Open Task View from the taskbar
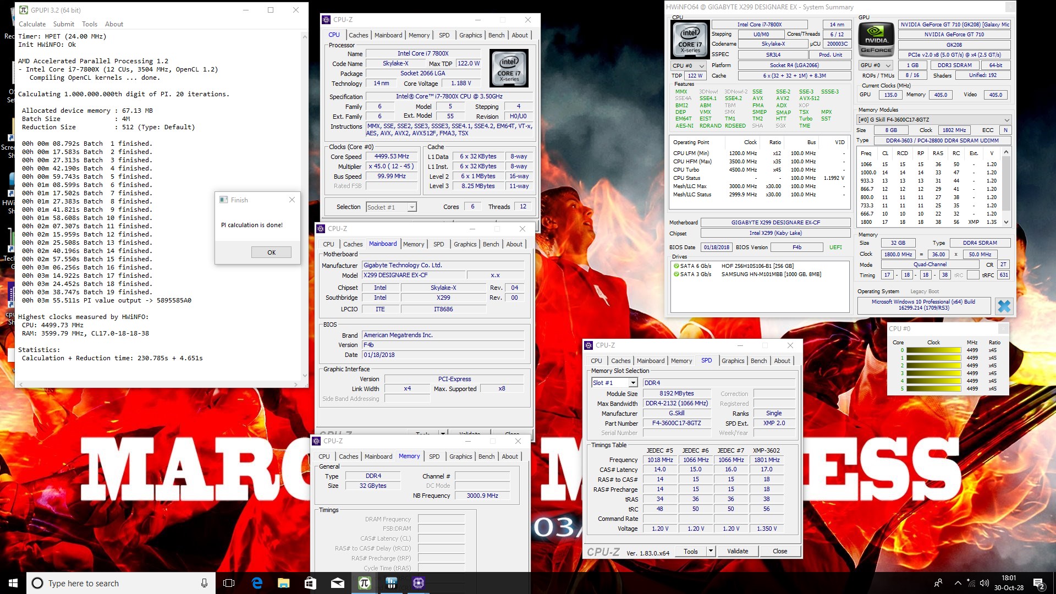 click(x=229, y=583)
